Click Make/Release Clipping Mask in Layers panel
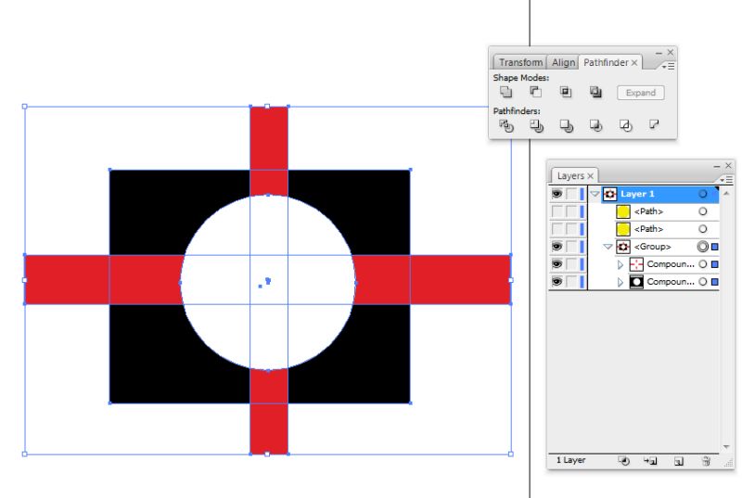This screenshot has height=498, width=742. 623,461
